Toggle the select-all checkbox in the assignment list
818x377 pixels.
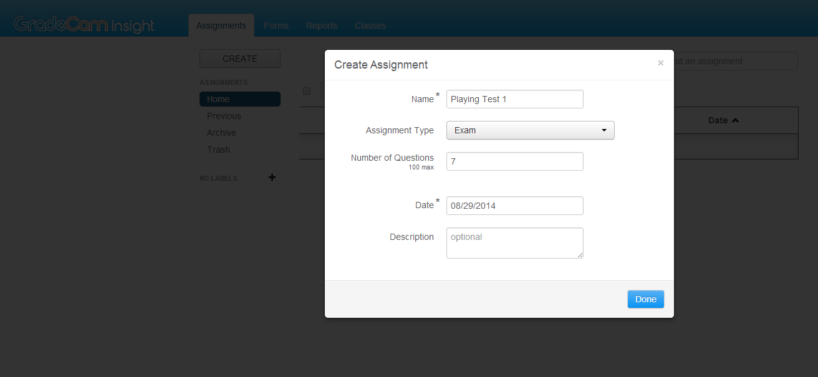click(307, 91)
